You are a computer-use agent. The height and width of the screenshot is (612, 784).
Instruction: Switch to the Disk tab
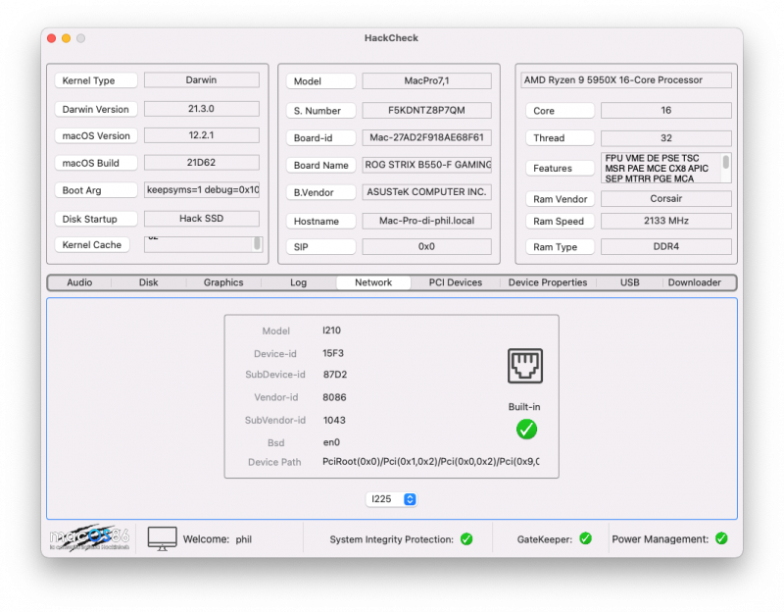click(x=149, y=282)
